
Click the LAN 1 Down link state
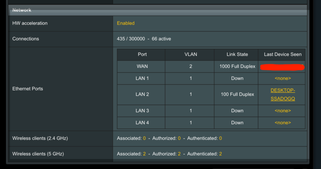click(237, 78)
